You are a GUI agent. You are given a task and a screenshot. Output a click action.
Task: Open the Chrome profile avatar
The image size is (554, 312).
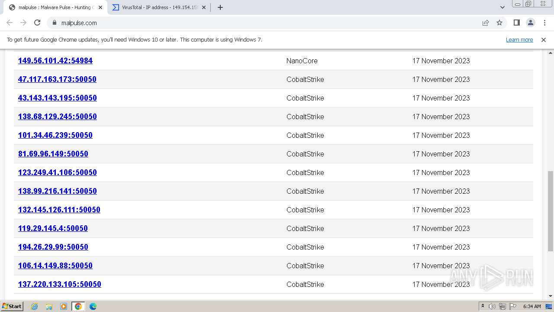click(x=531, y=23)
